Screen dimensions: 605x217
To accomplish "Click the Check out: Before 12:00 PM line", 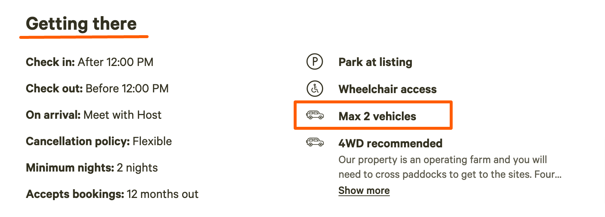I will (97, 88).
